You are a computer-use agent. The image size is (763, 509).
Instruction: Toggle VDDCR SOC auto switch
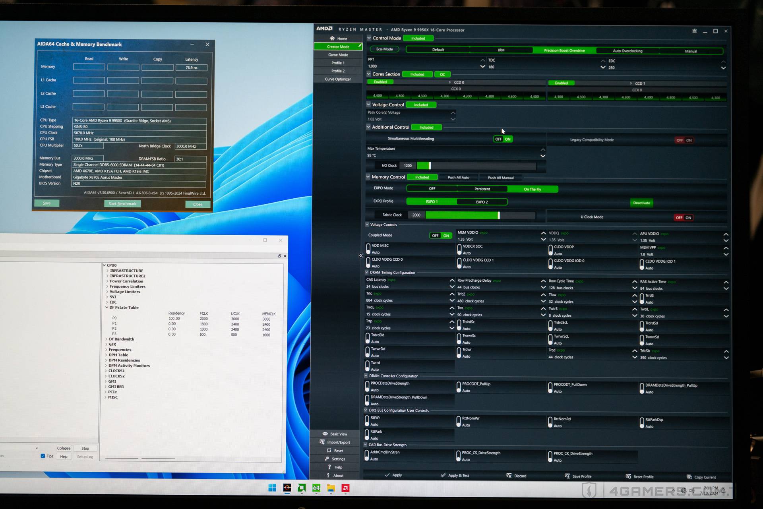(x=459, y=250)
